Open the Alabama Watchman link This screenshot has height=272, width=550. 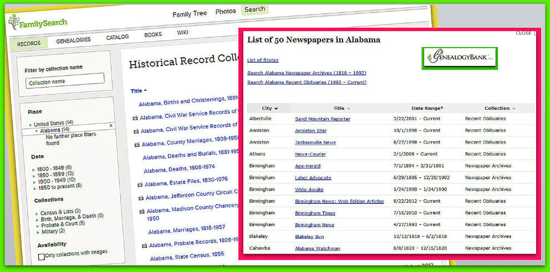318,248
